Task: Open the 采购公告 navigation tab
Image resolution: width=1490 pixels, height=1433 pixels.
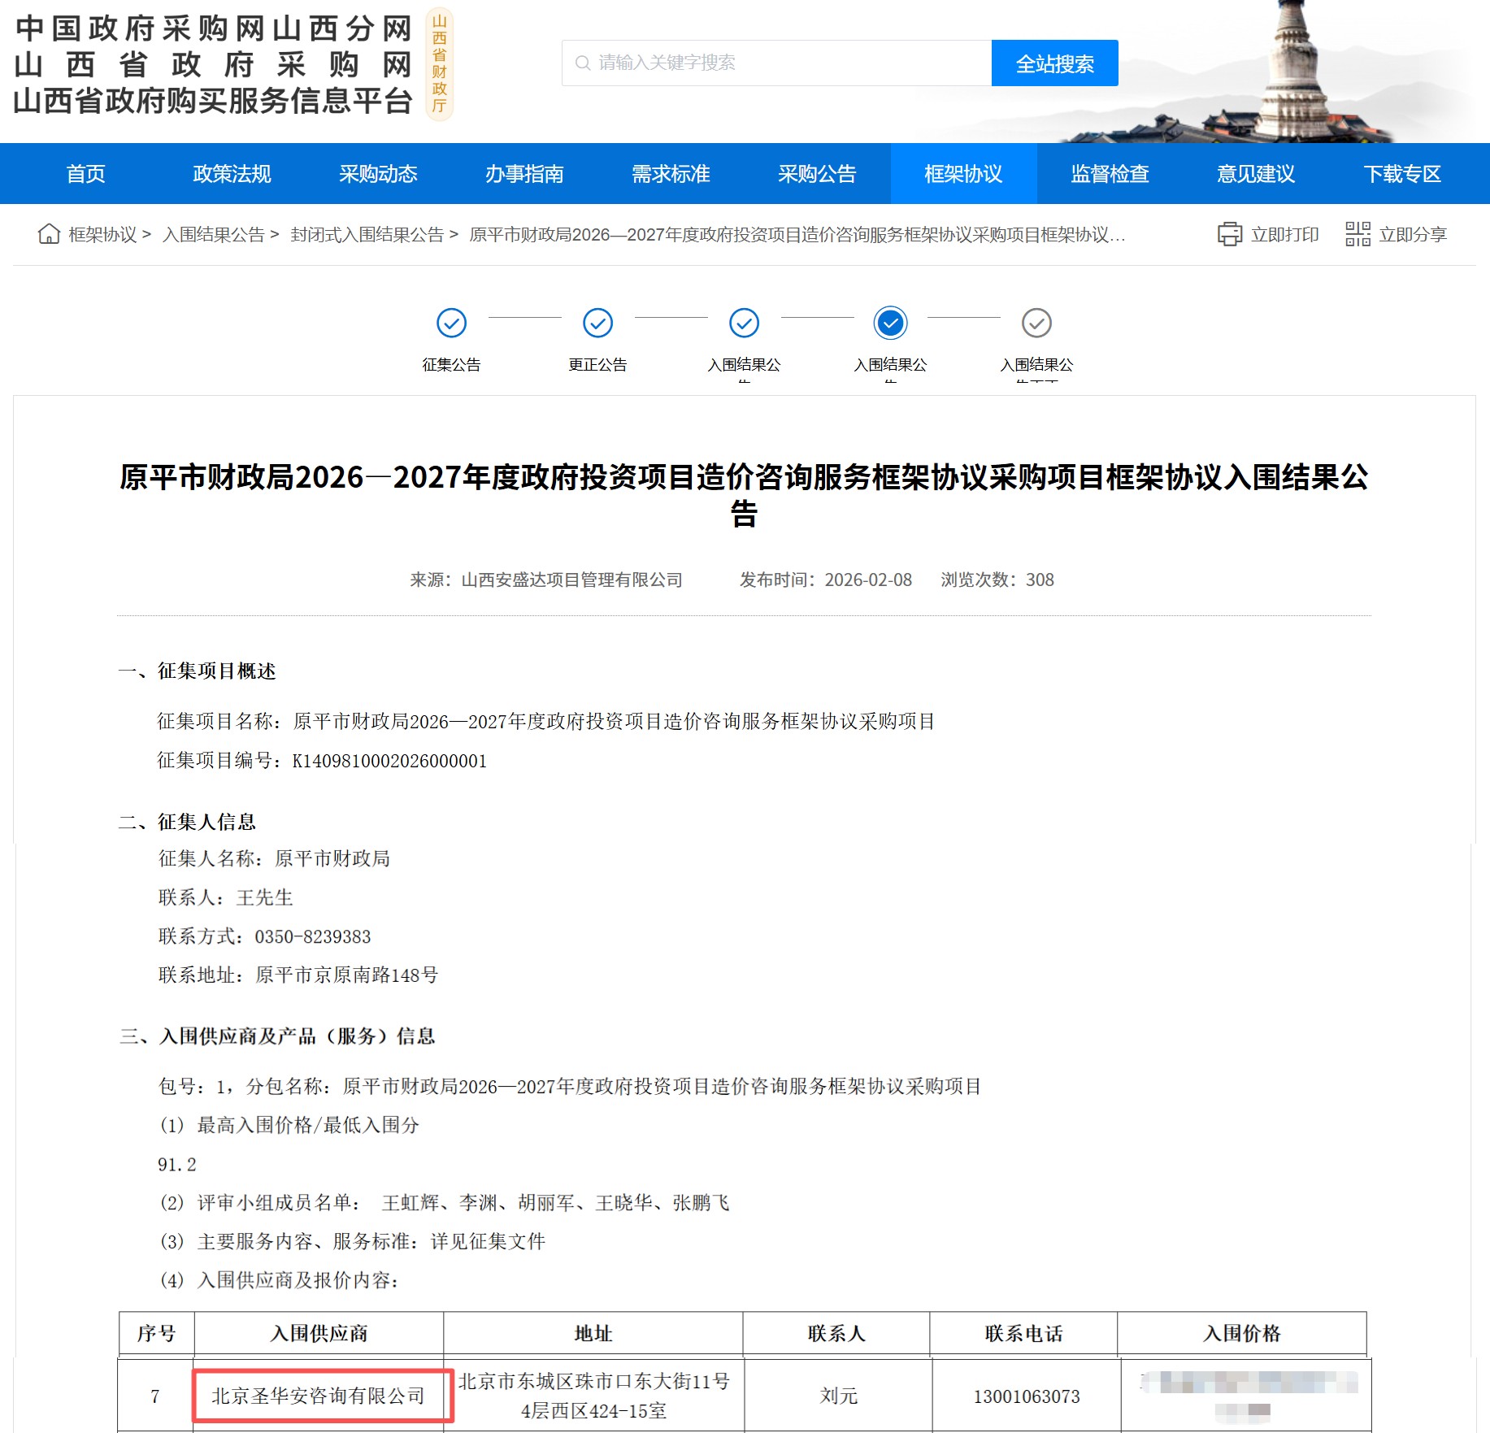Action: pyautogui.click(x=817, y=173)
